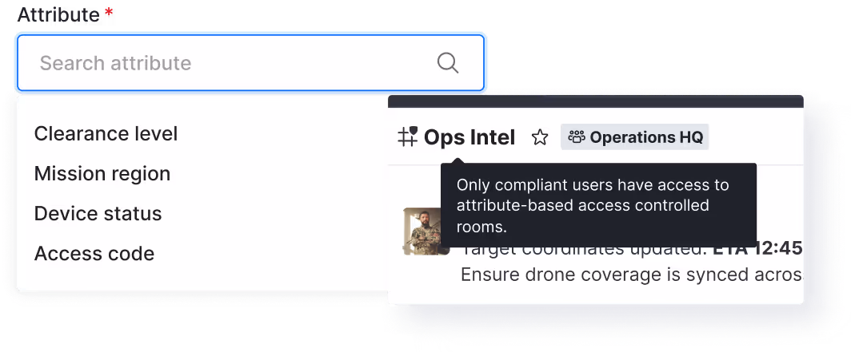Open the Operations HQ team badge
The width and height of the screenshot is (851, 352).
pos(634,137)
